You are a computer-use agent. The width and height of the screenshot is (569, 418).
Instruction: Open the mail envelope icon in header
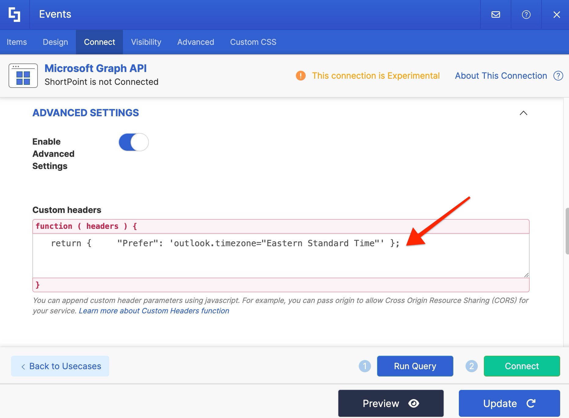click(496, 14)
